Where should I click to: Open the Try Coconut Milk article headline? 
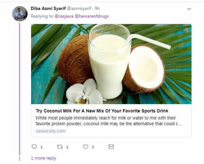coord(102,111)
